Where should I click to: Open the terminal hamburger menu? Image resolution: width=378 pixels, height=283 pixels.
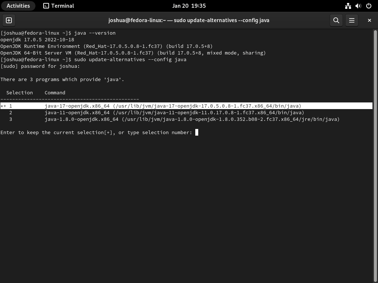click(x=352, y=20)
